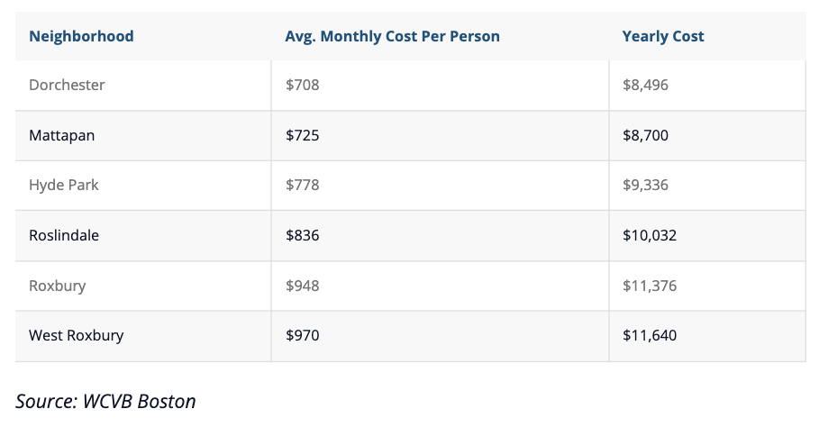Click the Source: WCVB Boston caption
The height and width of the screenshot is (427, 819).
106,401
